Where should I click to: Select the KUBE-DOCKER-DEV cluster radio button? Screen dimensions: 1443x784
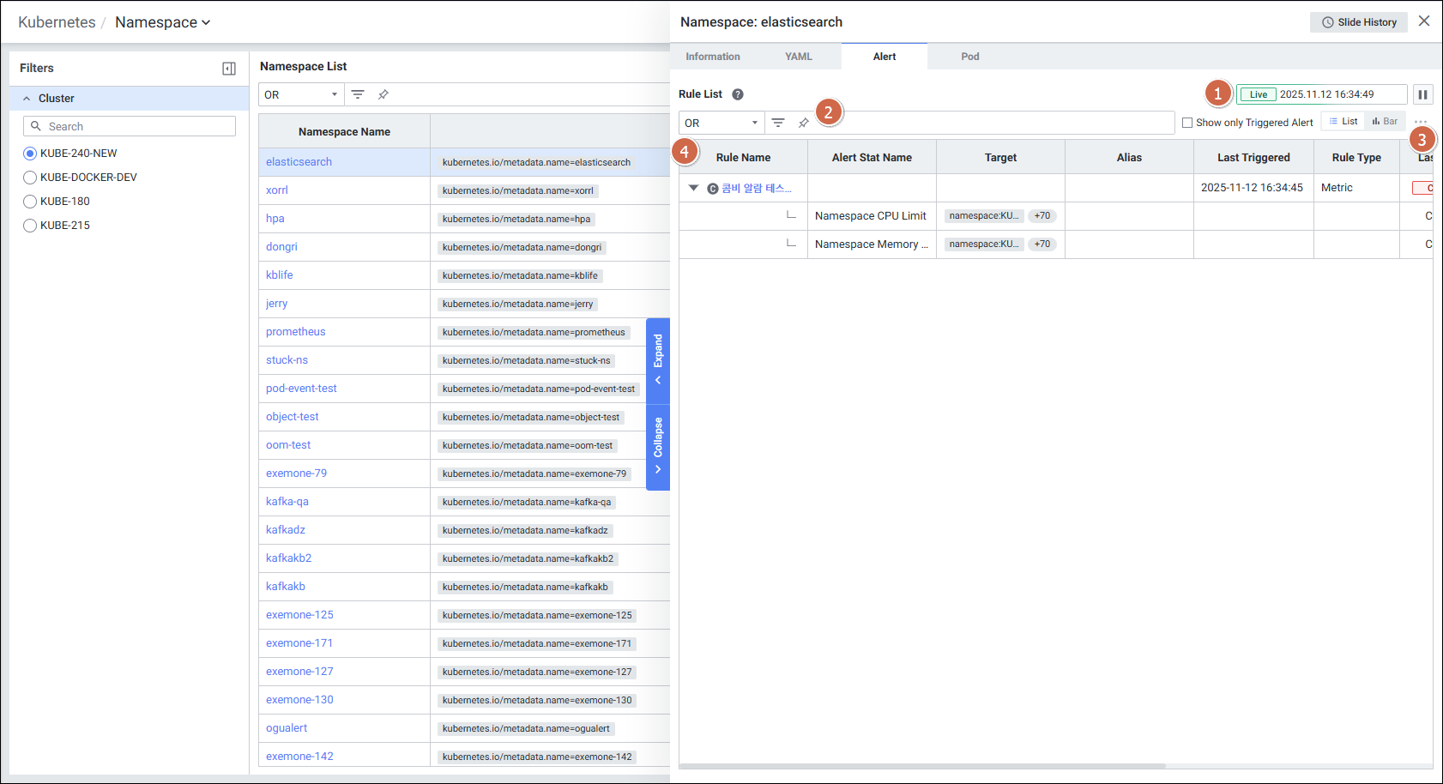tap(30, 178)
